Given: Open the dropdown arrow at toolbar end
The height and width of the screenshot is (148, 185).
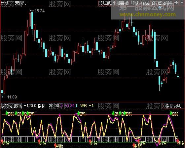Looking at the screenshot, I should [x=182, y=2].
